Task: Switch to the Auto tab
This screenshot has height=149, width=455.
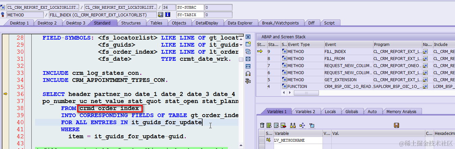Action: click(x=372, y=111)
